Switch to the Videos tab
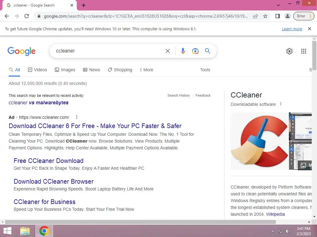This screenshot has width=317, height=237. click(37, 70)
